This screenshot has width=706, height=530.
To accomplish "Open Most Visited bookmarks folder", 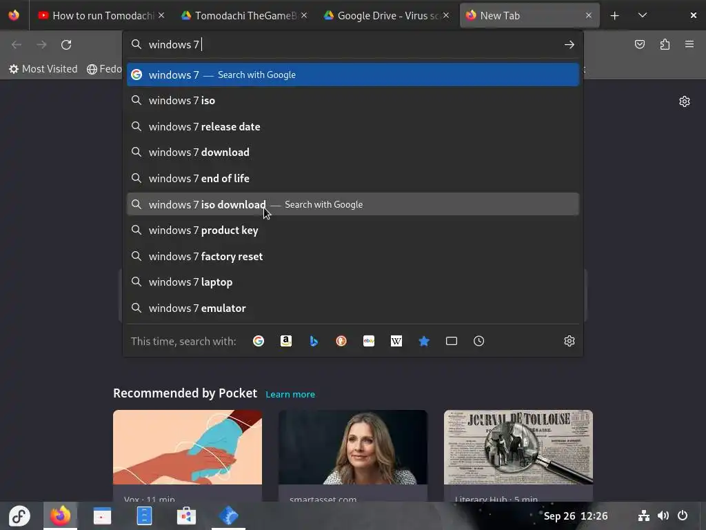I will (x=43, y=69).
